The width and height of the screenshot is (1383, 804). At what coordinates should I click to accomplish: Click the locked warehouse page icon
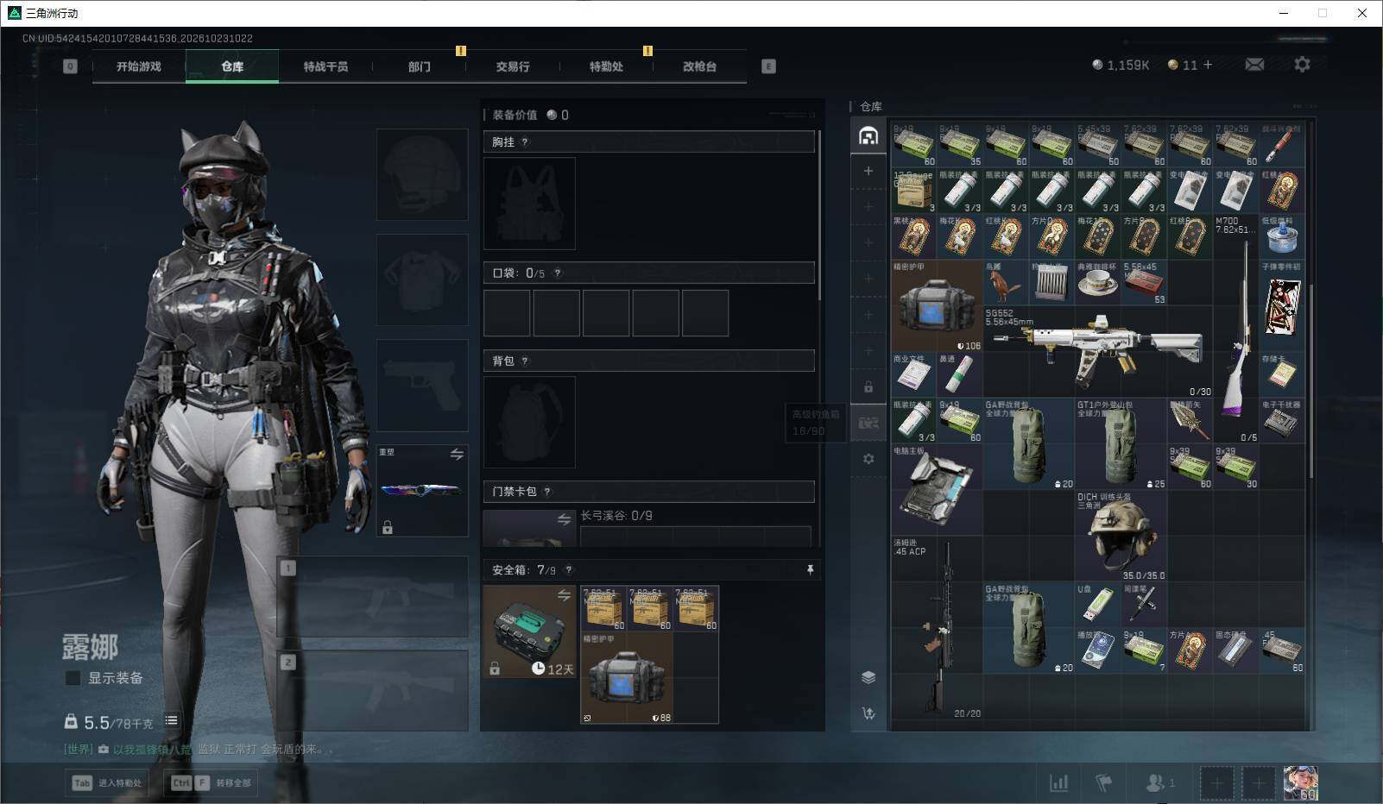tap(868, 387)
